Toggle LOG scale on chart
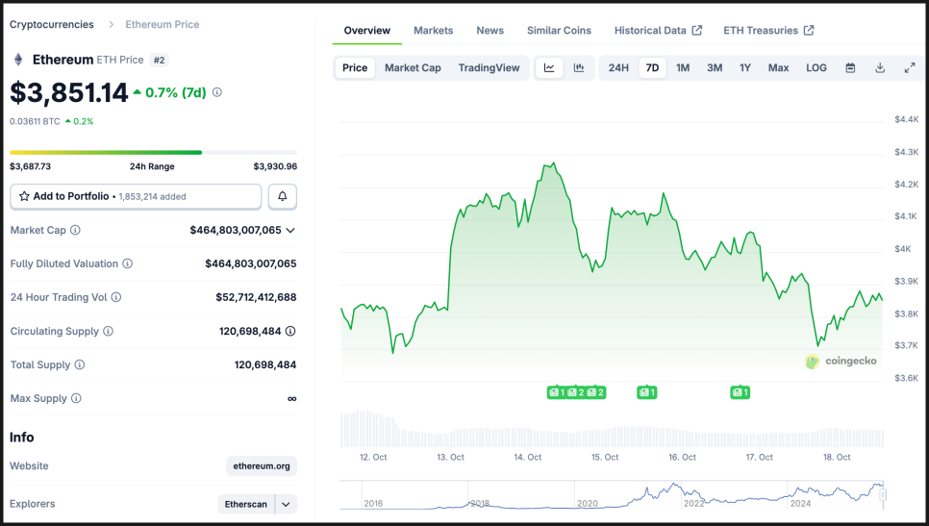This screenshot has height=526, width=929. [x=816, y=68]
